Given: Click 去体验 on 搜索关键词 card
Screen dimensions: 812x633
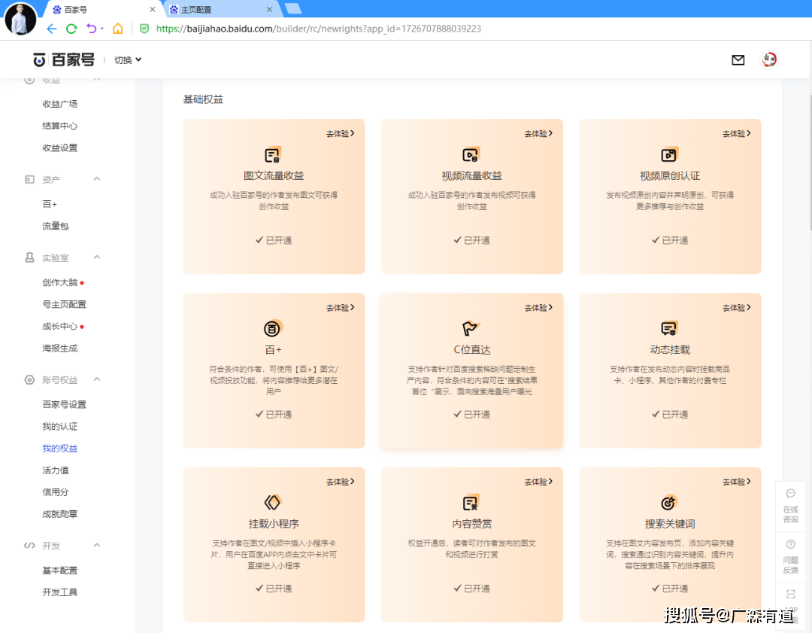Looking at the screenshot, I should (737, 482).
